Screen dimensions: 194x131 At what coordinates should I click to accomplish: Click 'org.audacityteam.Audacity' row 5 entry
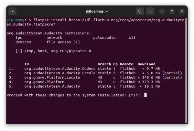pos(52,86)
